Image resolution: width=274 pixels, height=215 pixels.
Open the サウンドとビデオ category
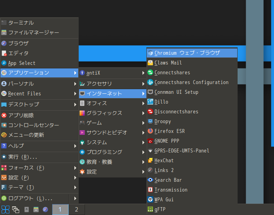click(113, 133)
